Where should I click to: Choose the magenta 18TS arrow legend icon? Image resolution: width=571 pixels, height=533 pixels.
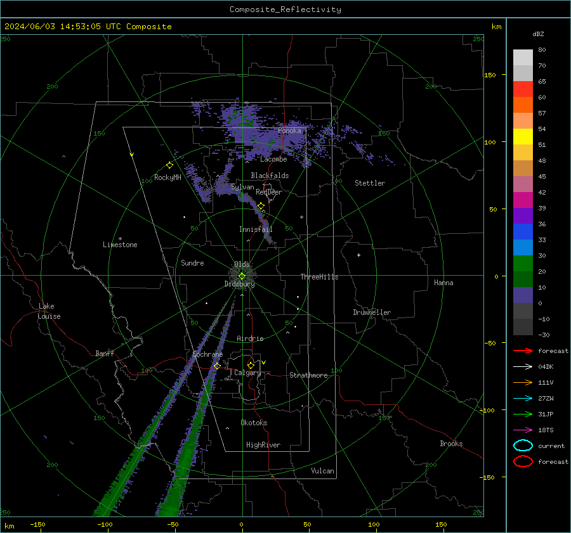click(x=523, y=430)
